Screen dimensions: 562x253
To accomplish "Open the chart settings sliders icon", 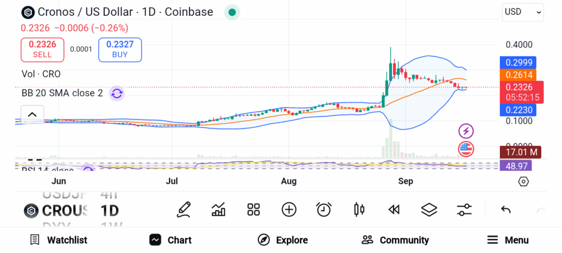I will (464, 209).
